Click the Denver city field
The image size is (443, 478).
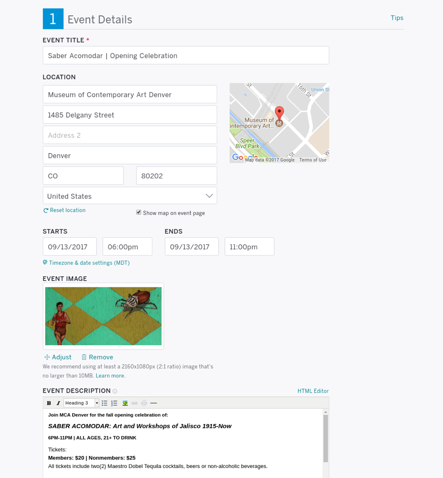130,156
